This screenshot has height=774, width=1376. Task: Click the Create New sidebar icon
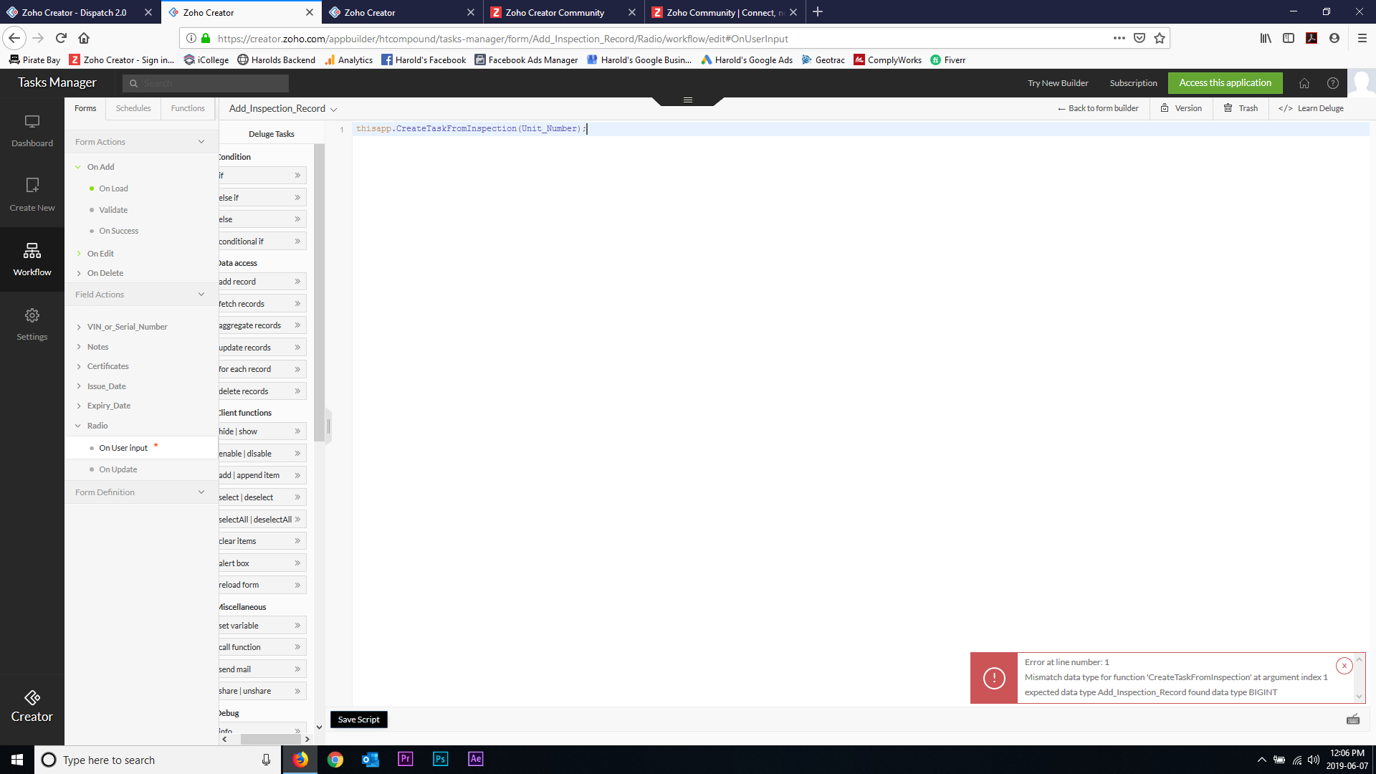[32, 194]
